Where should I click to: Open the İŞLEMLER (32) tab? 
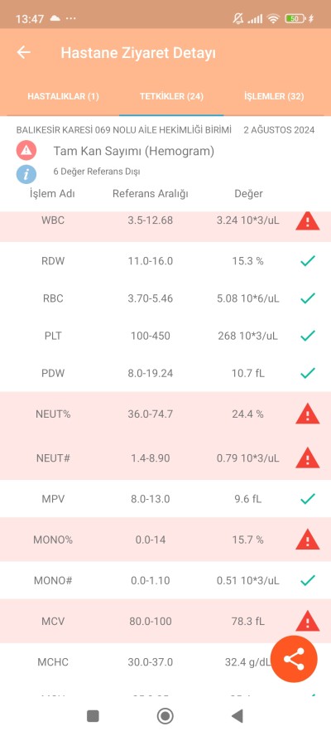click(x=274, y=96)
